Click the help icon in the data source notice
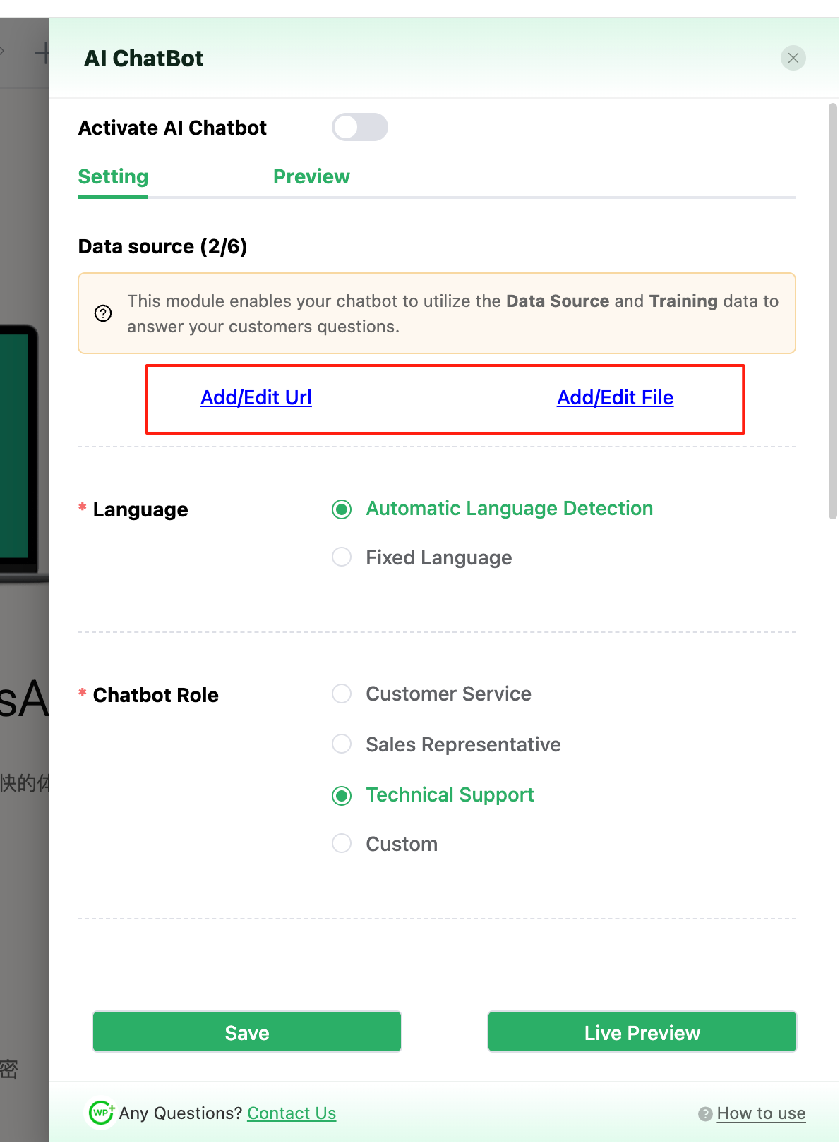This screenshot has height=1143, width=840. pos(102,313)
